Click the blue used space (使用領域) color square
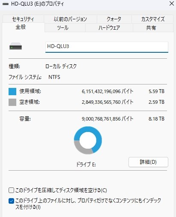This screenshot has height=217, width=176. (x=12, y=91)
